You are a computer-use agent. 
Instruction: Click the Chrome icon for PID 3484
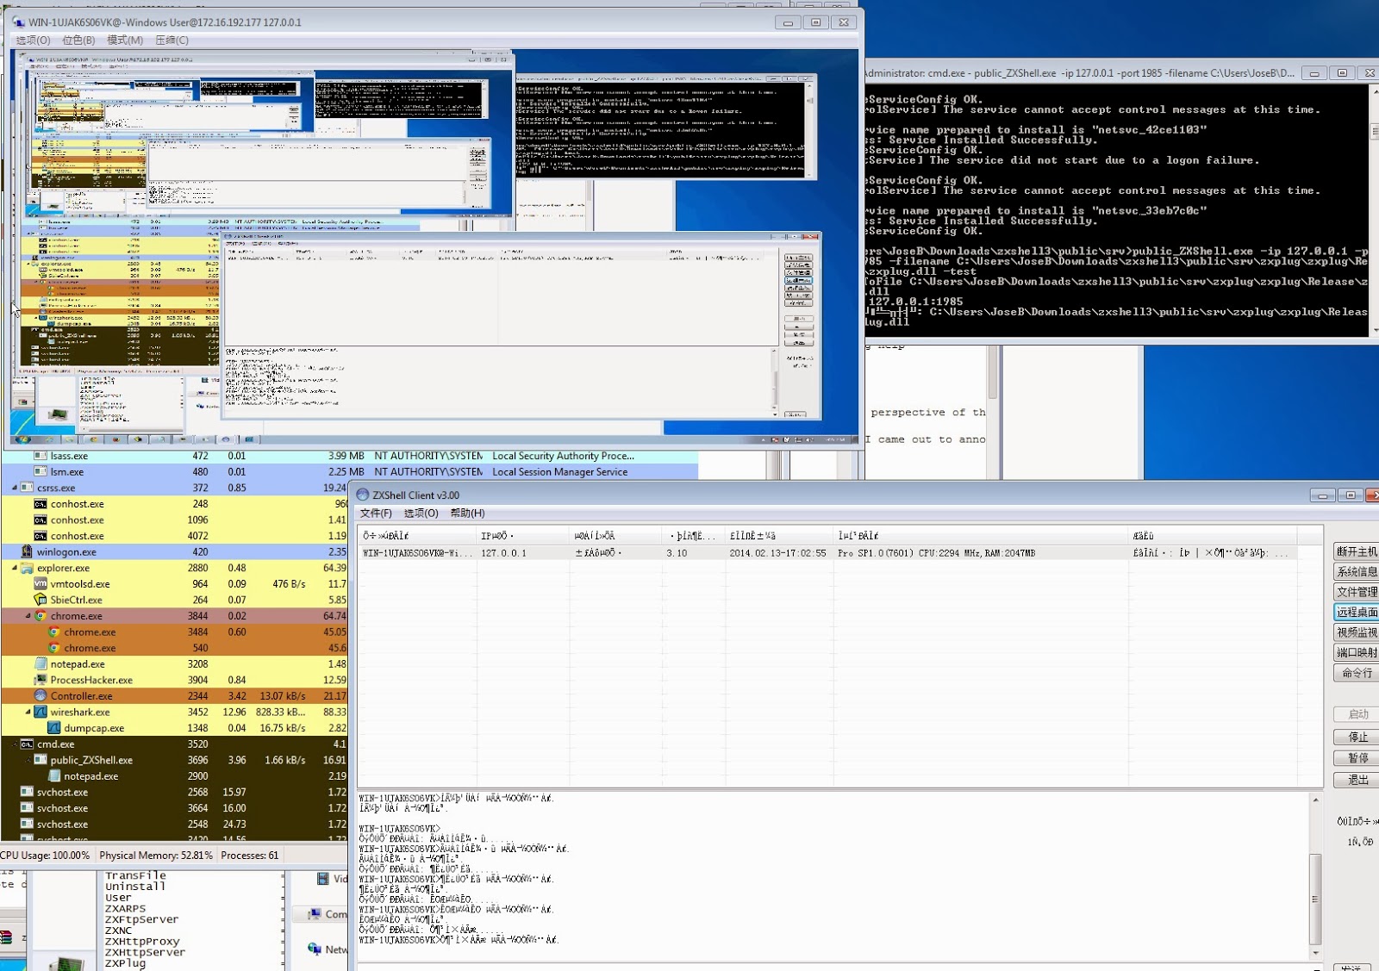[54, 632]
